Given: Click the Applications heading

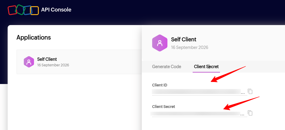Looking at the screenshot, I should (34, 37).
